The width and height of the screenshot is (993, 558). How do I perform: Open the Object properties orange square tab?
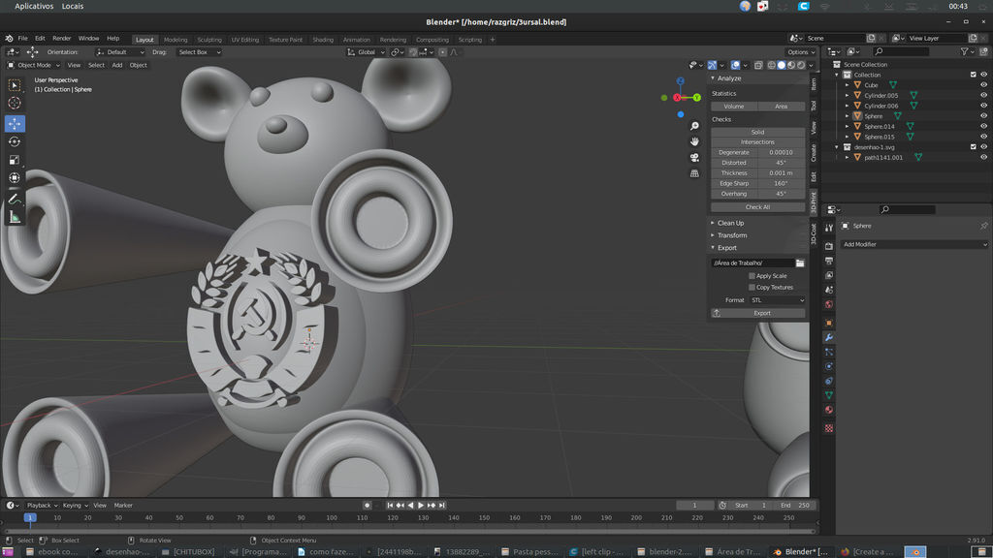point(828,323)
